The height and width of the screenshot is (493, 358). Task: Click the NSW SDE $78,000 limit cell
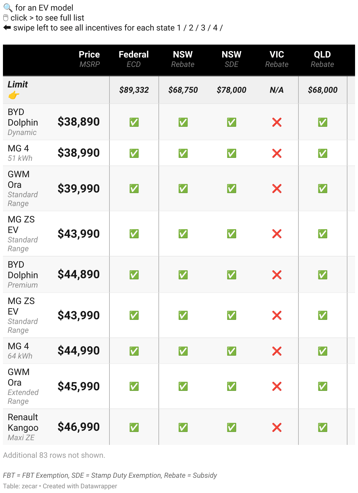coord(232,90)
